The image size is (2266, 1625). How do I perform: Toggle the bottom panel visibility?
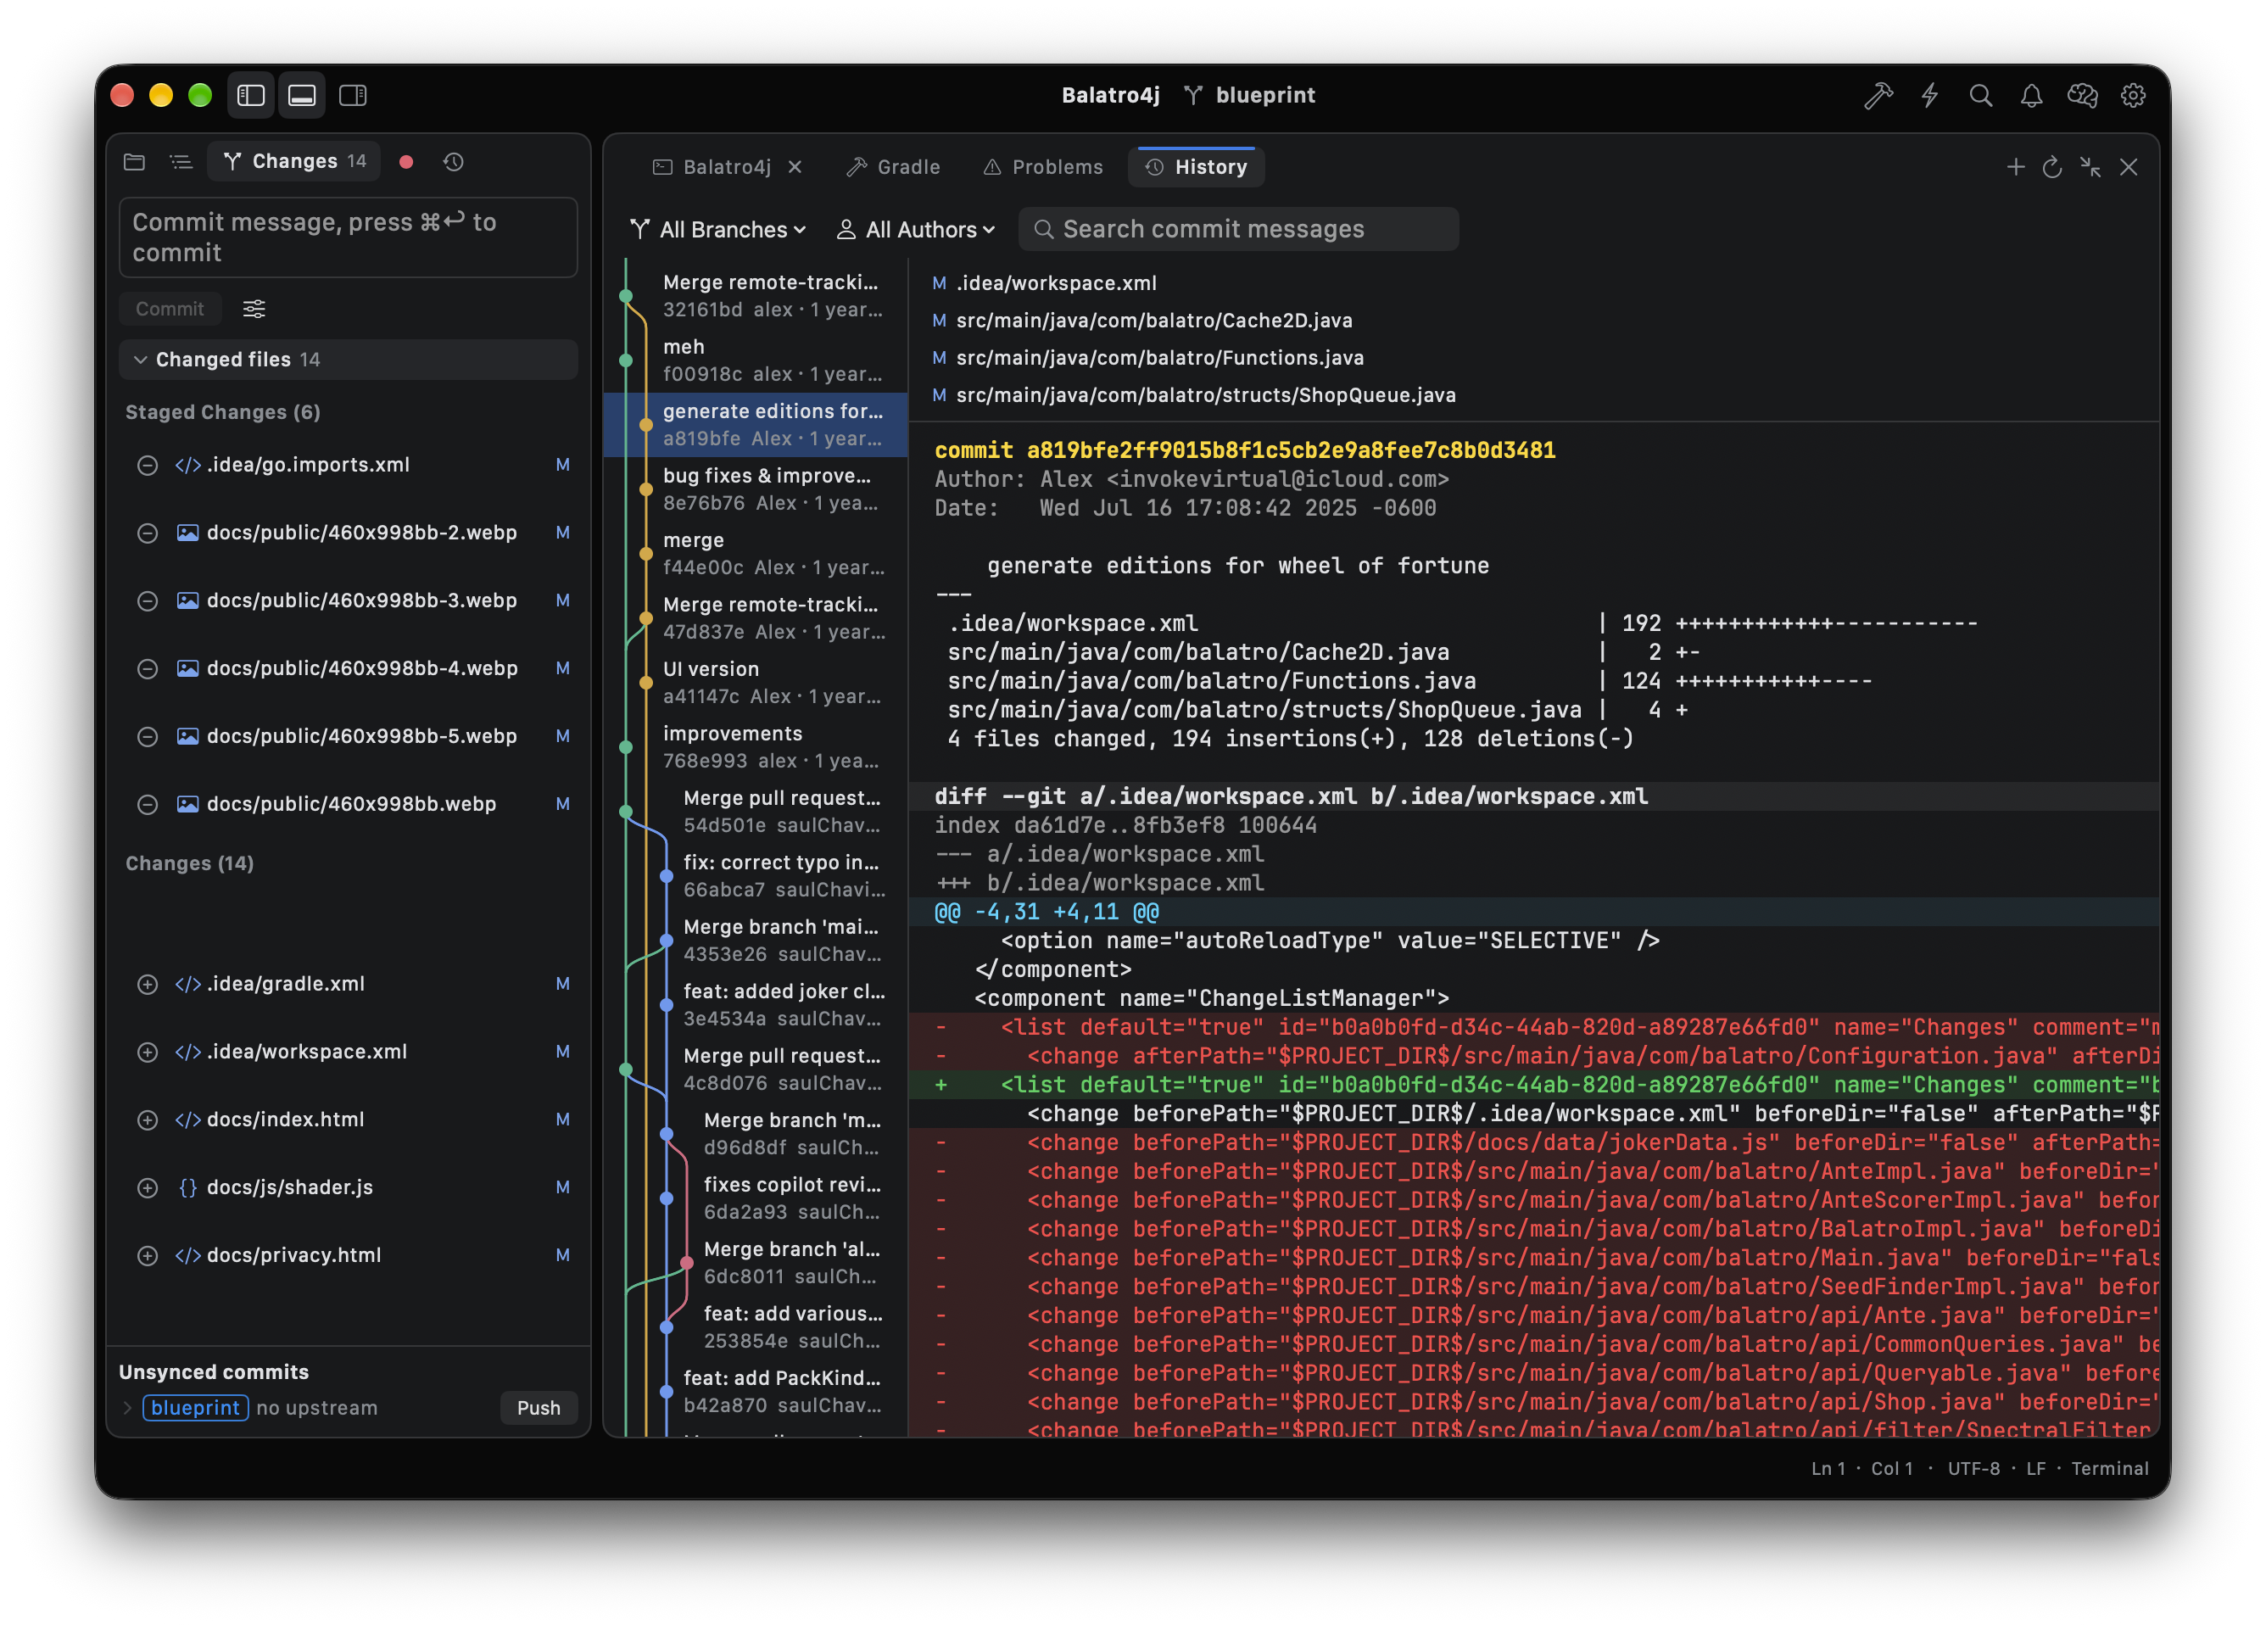tap(302, 95)
